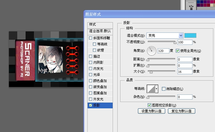The image size is (215, 132).
Task: Click the 等高线 contour preview thumbnail
Action: click(151, 89)
